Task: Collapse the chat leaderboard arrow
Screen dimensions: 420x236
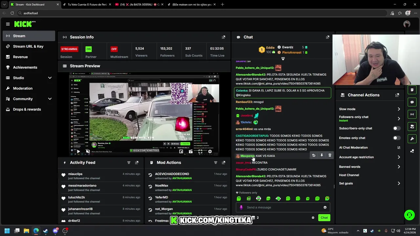Action: point(283,59)
